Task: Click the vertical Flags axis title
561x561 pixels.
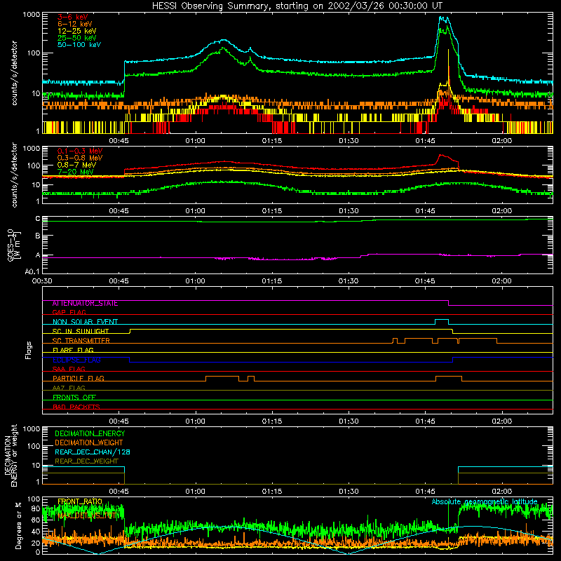Action: 29,350
